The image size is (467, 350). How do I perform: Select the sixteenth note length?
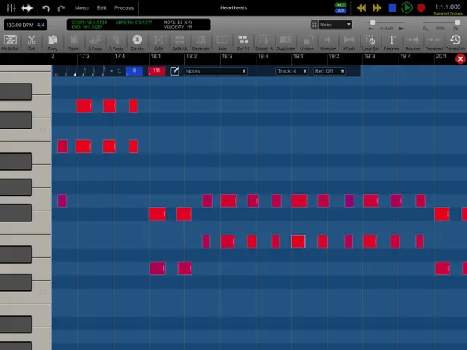(x=94, y=71)
